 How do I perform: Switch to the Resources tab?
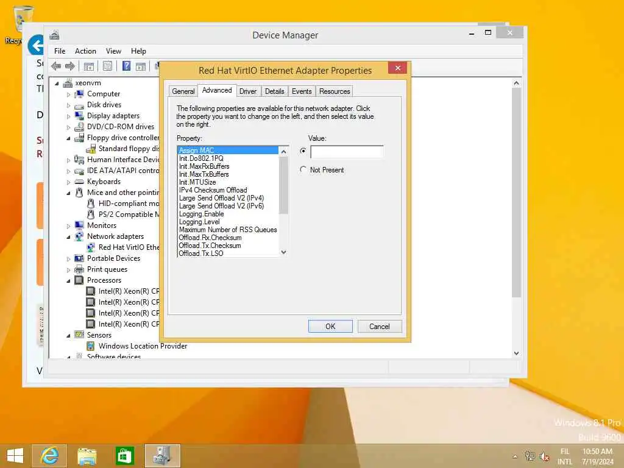(335, 91)
